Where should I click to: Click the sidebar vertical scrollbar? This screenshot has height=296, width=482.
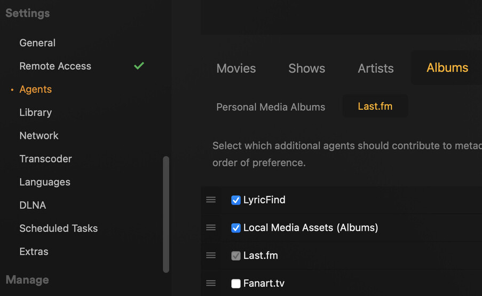point(166,214)
